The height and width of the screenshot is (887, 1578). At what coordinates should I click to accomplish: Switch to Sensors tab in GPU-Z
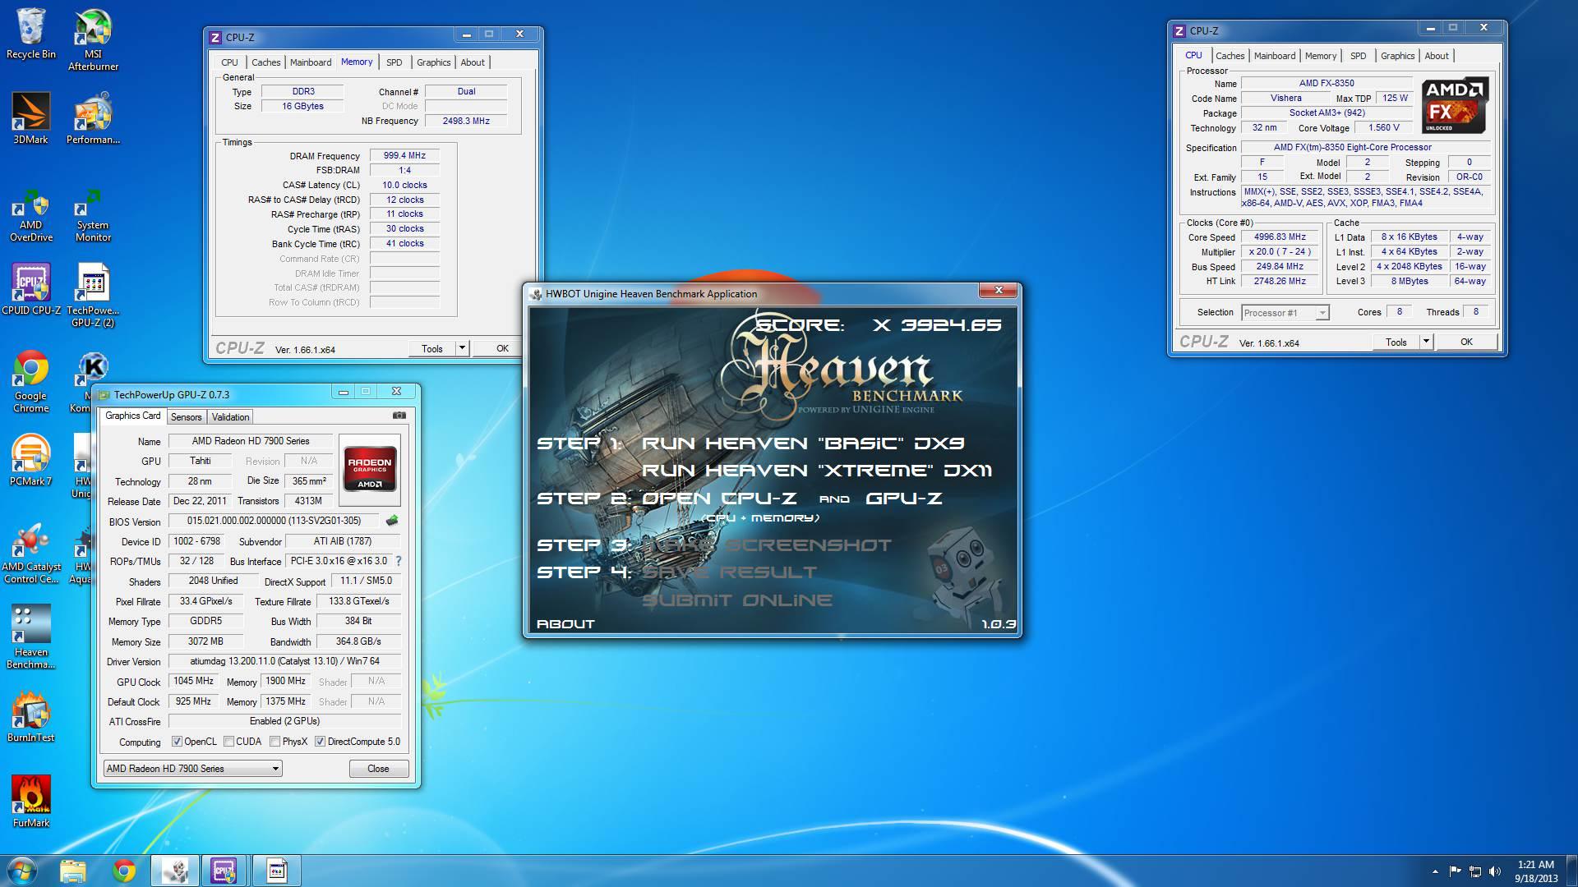[186, 417]
